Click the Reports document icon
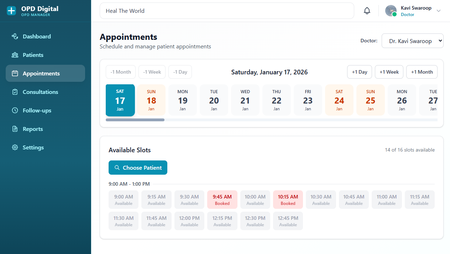Image resolution: width=450 pixels, height=254 pixels. click(15, 129)
